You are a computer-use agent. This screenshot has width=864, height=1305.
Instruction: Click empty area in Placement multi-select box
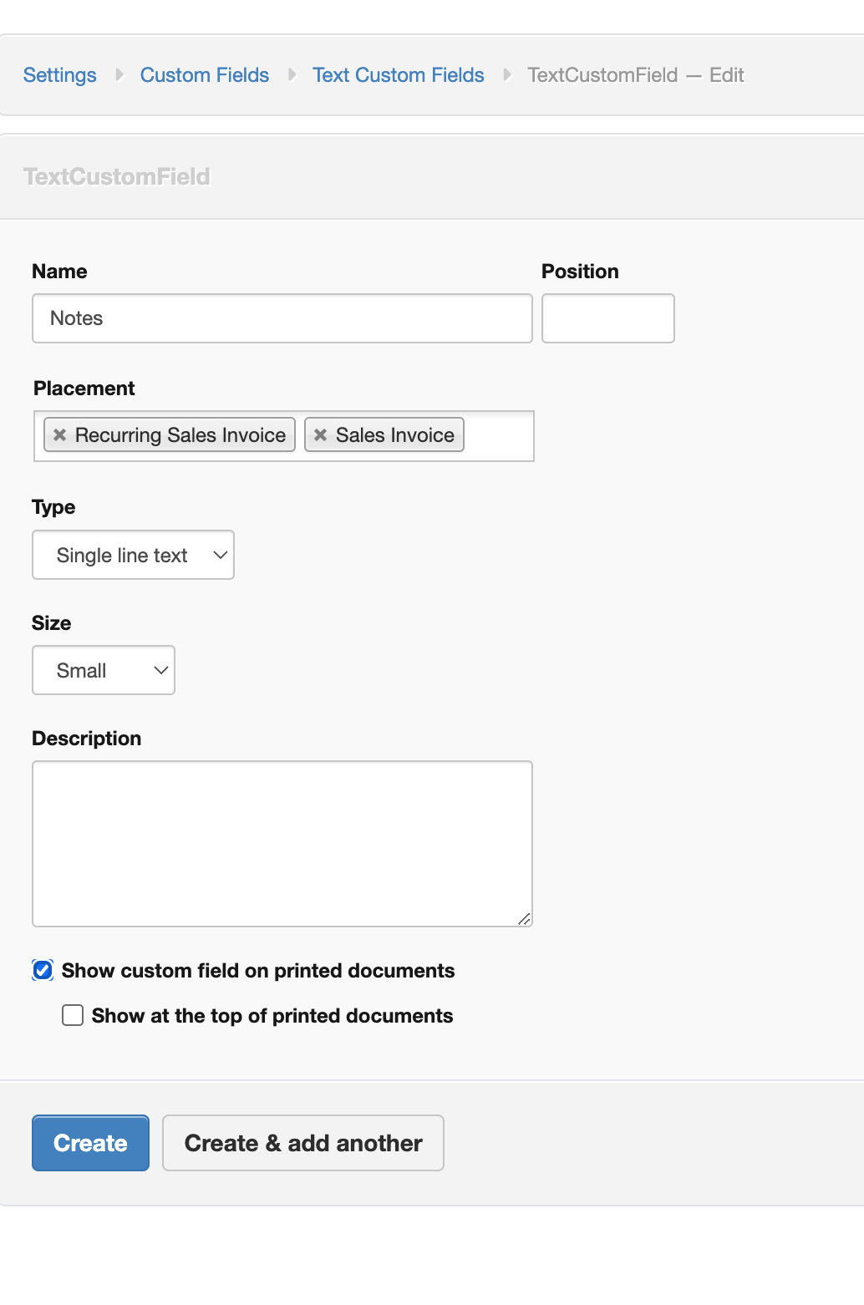(x=498, y=436)
